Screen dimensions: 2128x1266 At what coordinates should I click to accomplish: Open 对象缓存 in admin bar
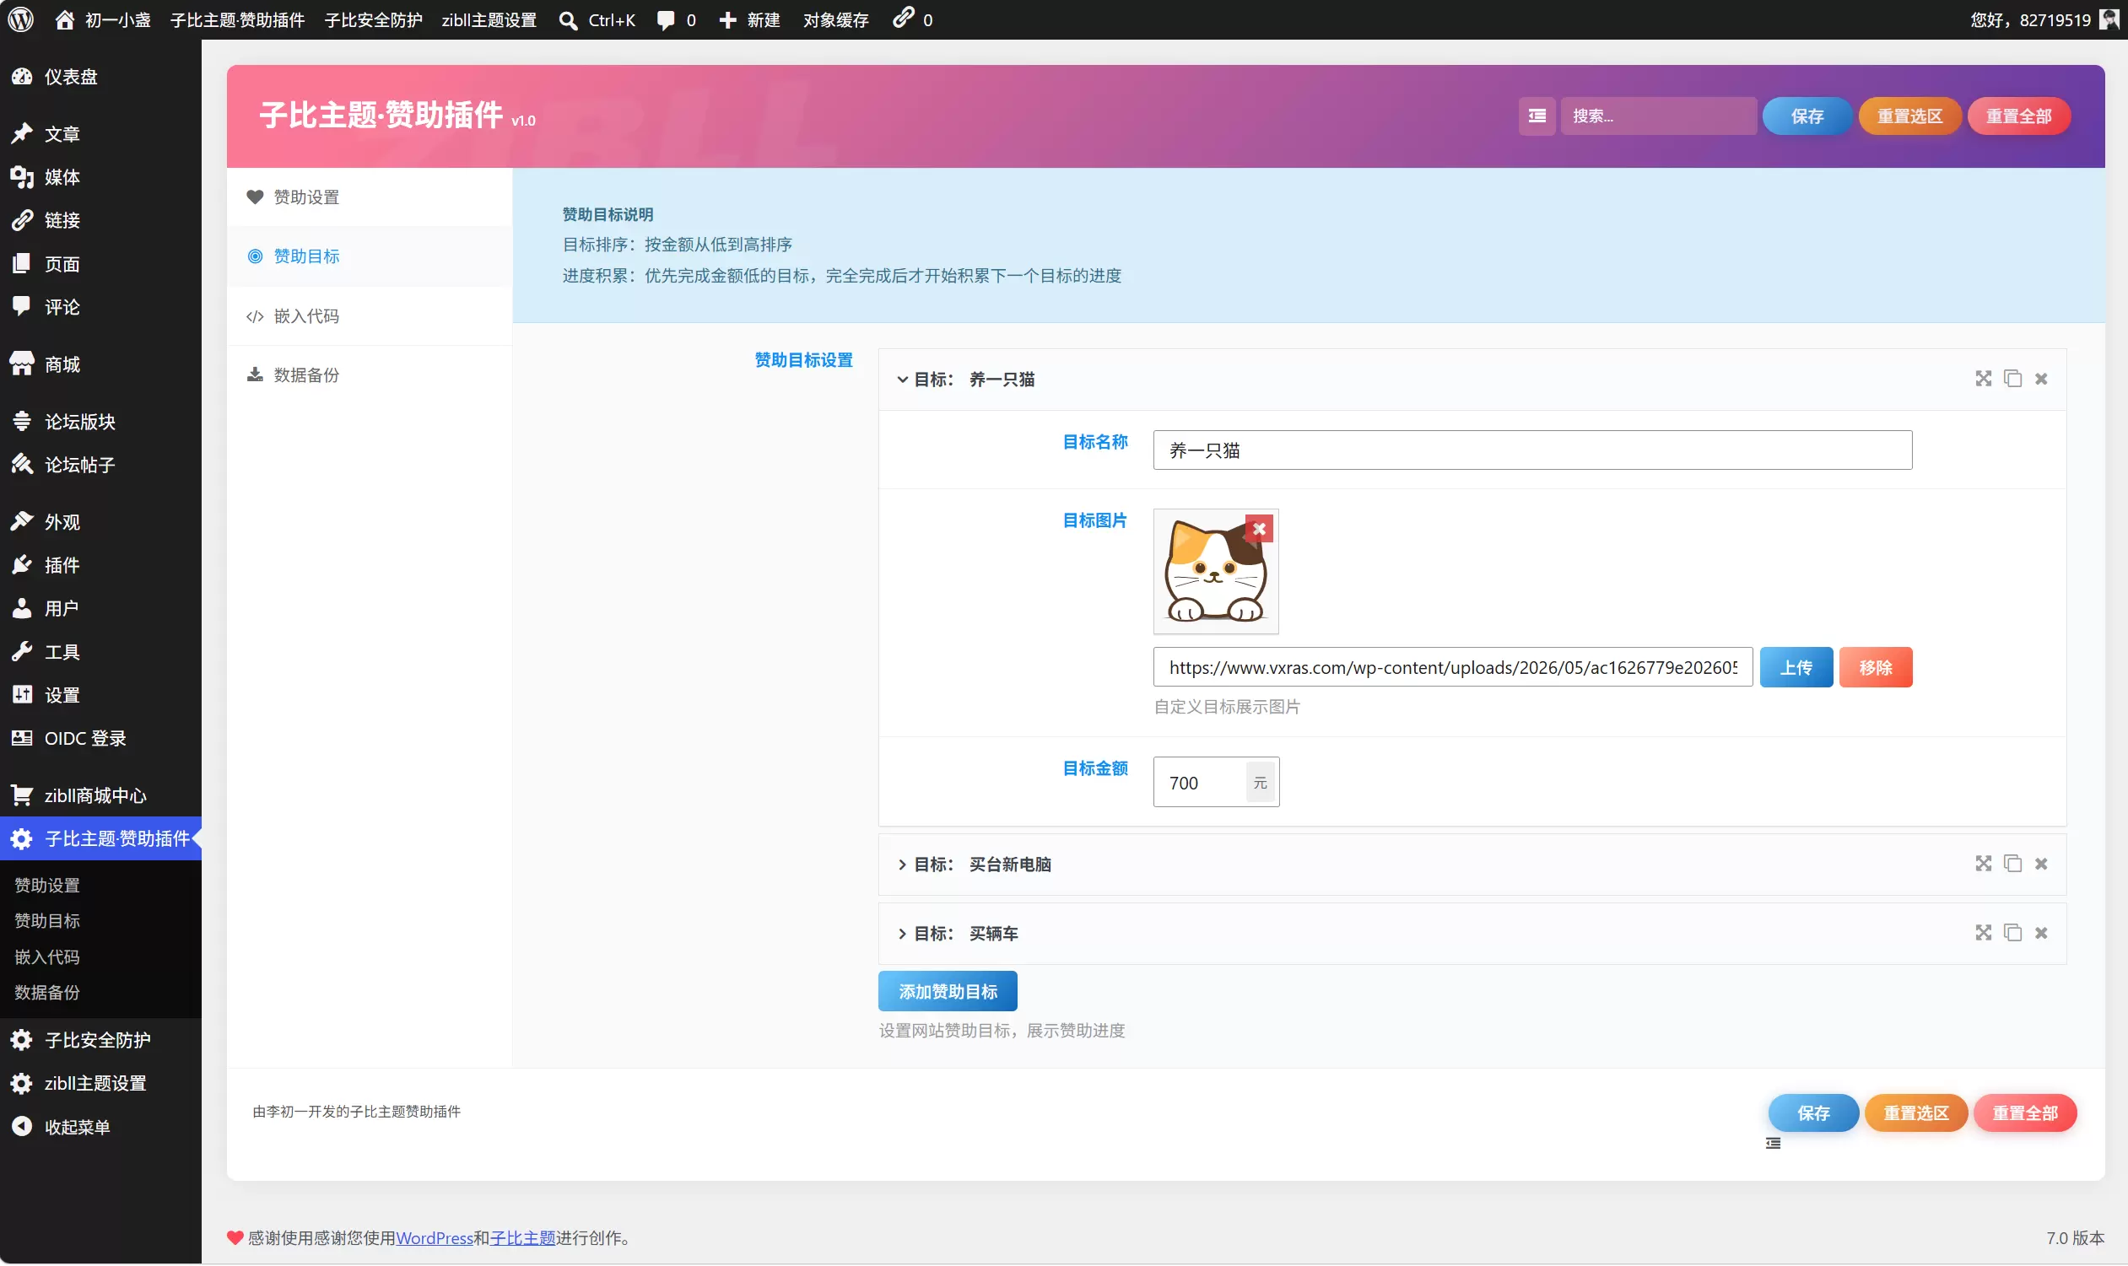pos(835,19)
